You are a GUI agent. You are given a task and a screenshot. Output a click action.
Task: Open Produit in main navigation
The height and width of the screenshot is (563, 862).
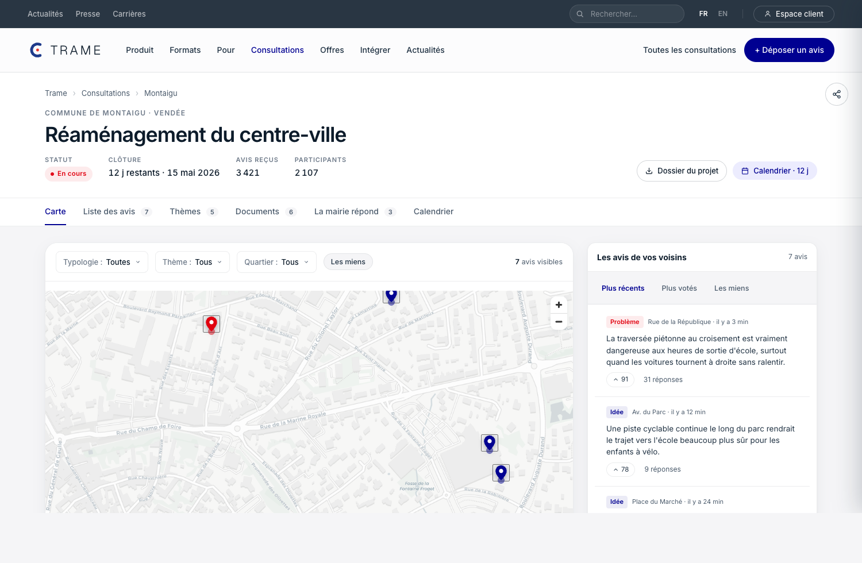140,50
